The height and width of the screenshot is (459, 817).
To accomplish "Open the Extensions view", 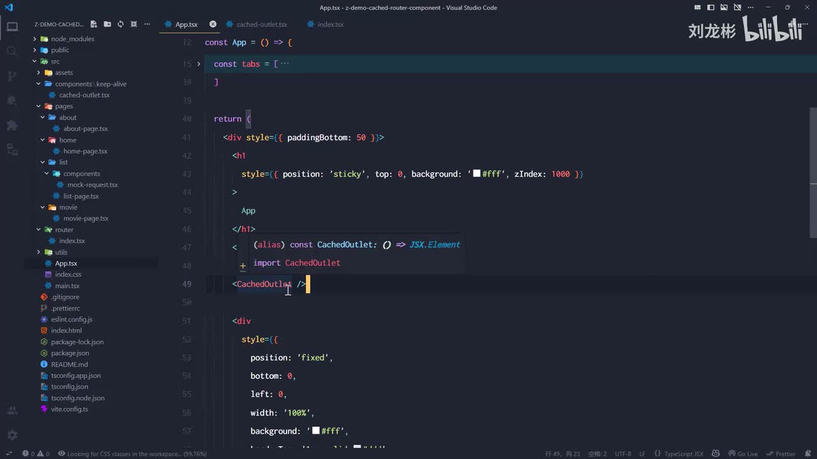I will (12, 125).
